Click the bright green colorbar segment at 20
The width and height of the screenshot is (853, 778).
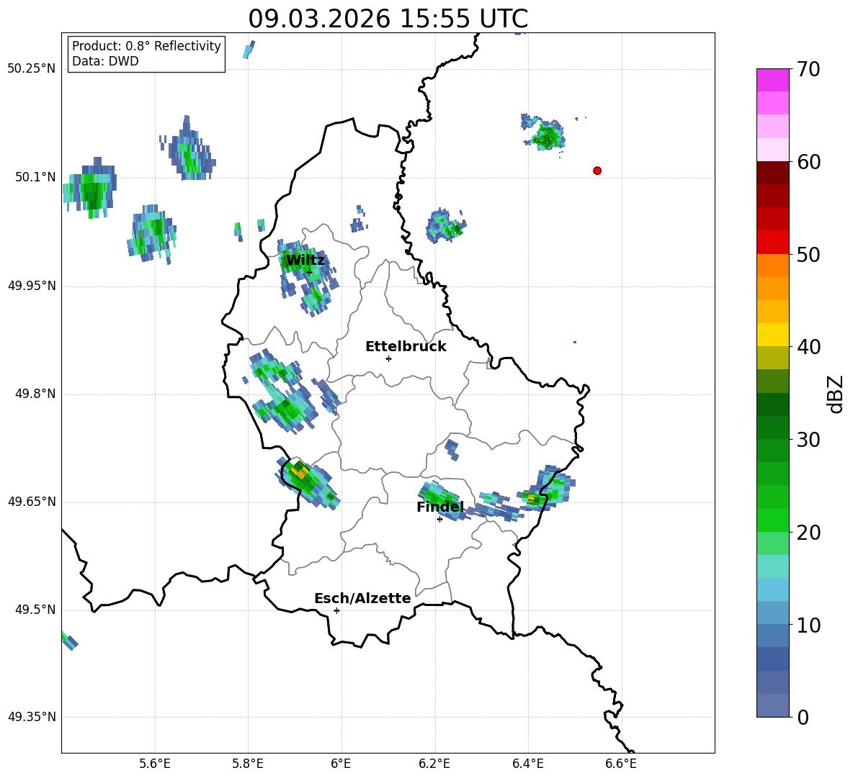coord(772,520)
